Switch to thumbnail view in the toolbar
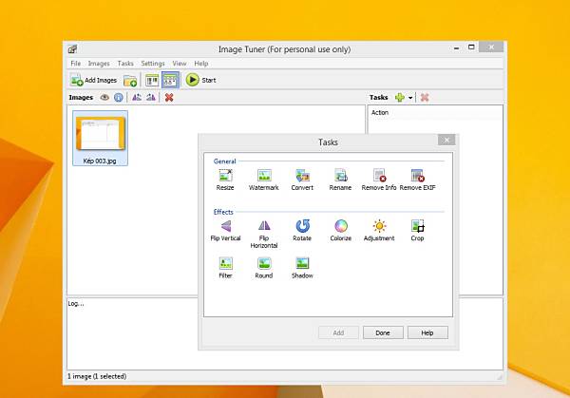 coord(170,80)
